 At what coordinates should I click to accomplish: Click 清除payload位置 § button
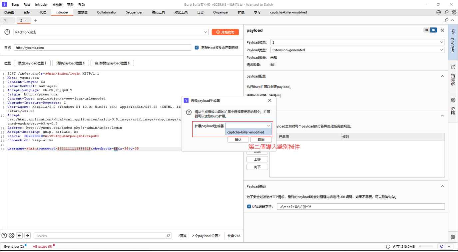71,63
